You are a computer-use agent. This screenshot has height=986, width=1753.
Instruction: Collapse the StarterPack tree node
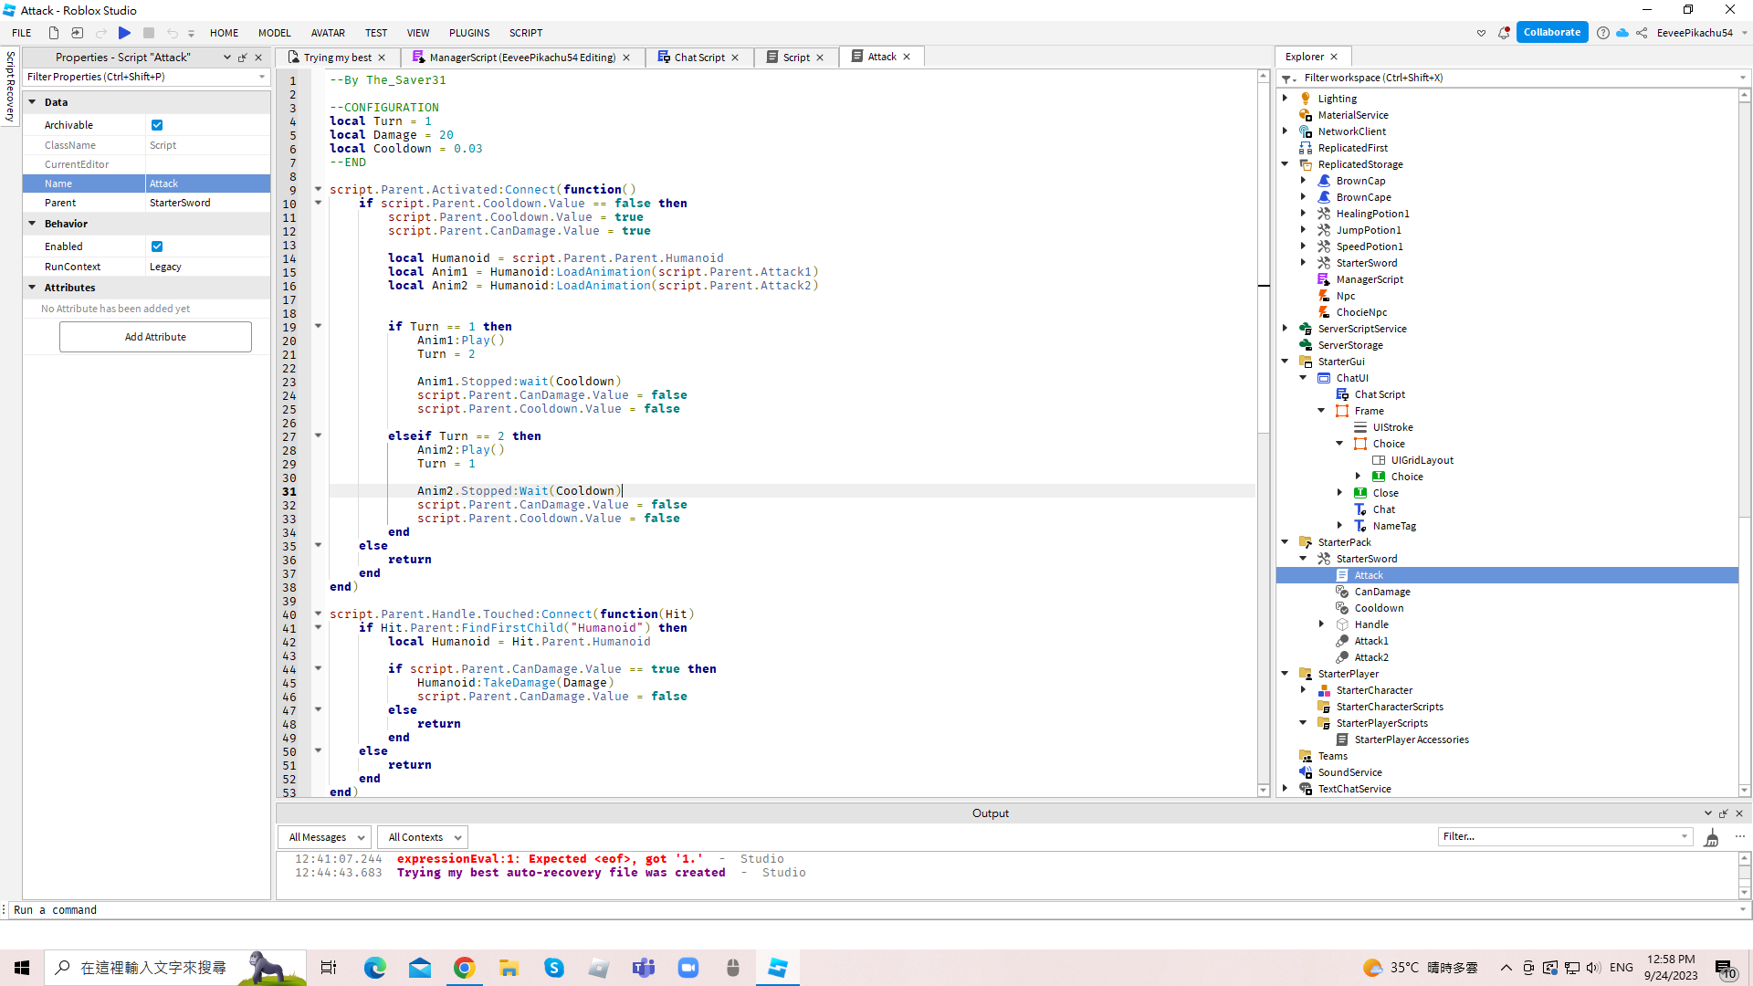tap(1286, 542)
